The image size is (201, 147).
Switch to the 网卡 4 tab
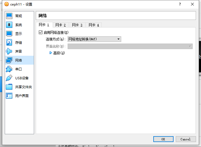click(x=94, y=25)
